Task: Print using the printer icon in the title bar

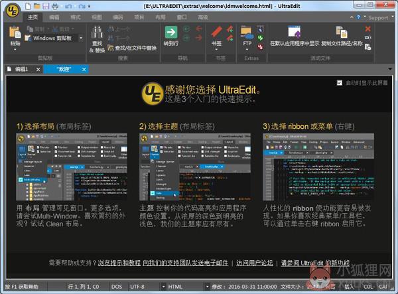Action: 55,6
